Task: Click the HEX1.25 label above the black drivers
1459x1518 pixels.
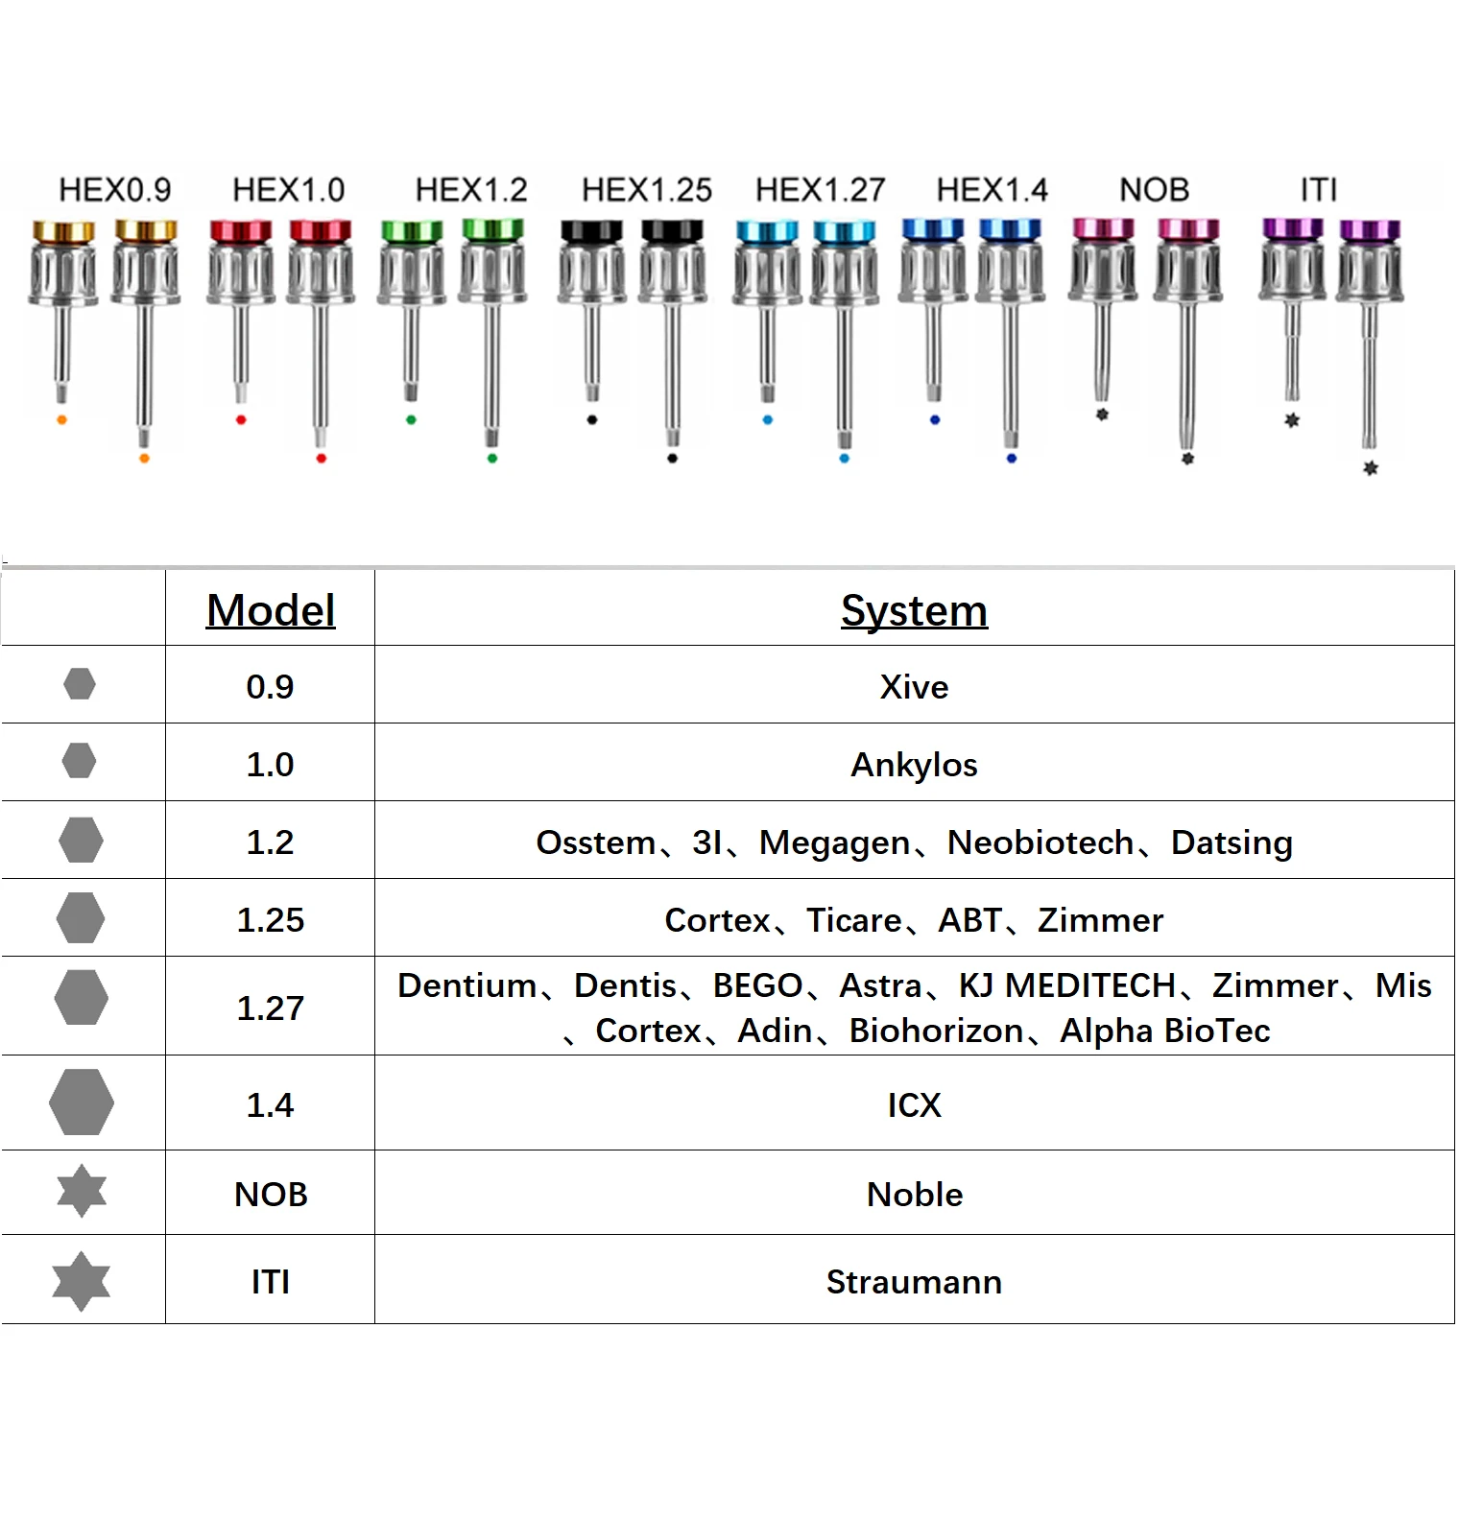Action: [x=647, y=190]
